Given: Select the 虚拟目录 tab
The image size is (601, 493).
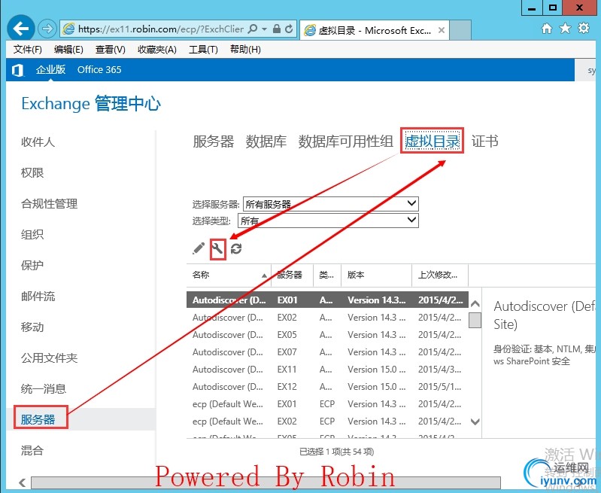Looking at the screenshot, I should pyautogui.click(x=433, y=142).
